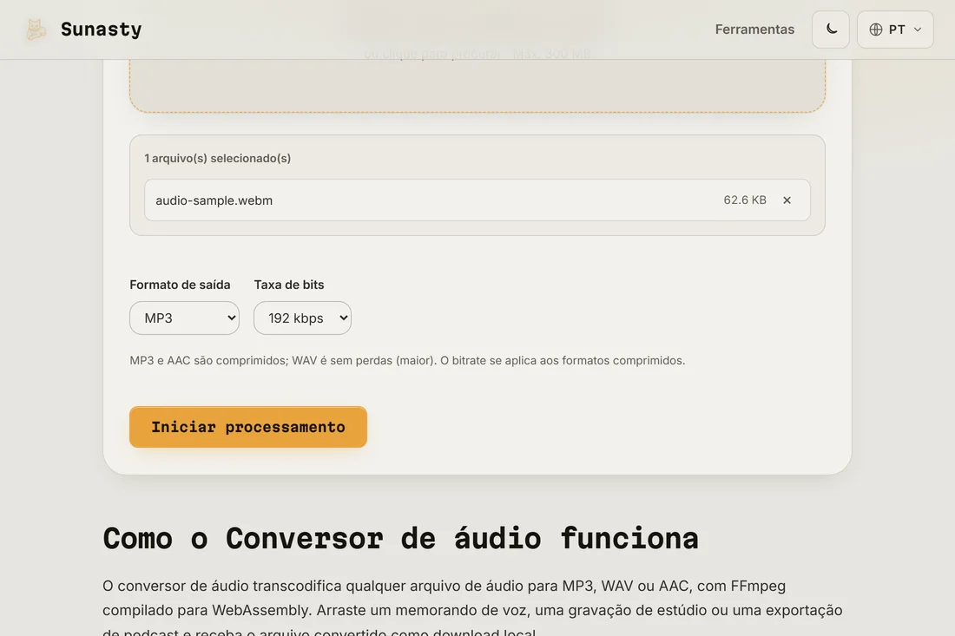
Task: Open the Taxa de bits 192 kbps dropdown
Action: 303,318
